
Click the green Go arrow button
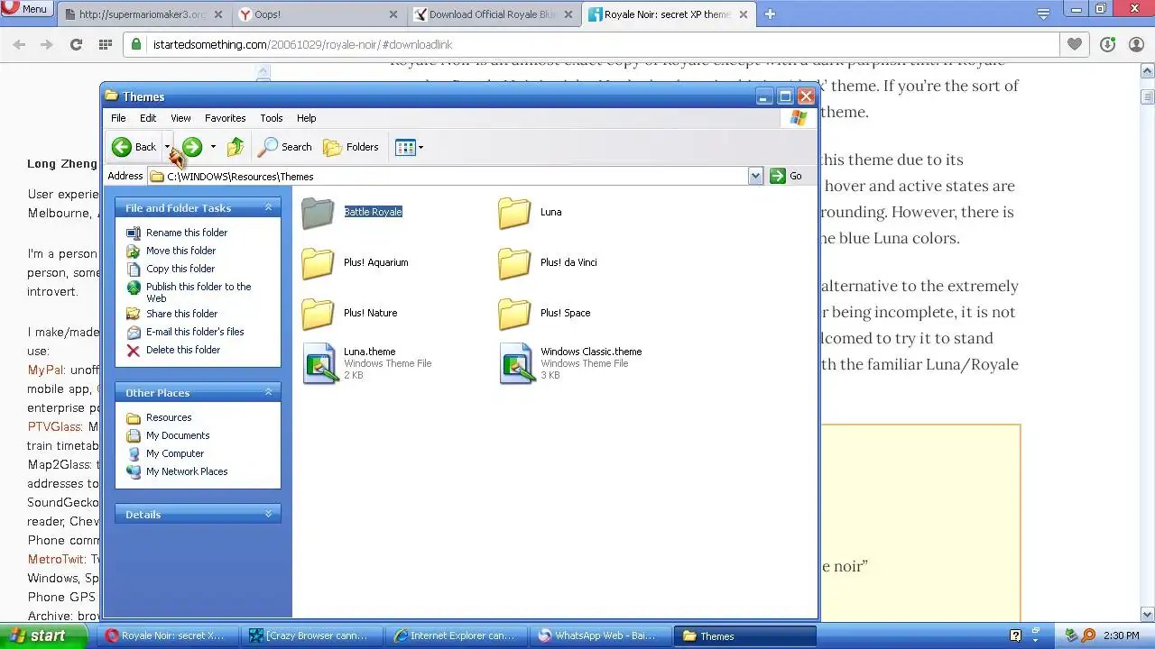[778, 176]
